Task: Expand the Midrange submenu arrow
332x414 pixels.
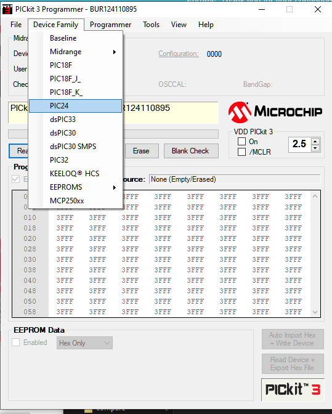Action: coord(115,52)
